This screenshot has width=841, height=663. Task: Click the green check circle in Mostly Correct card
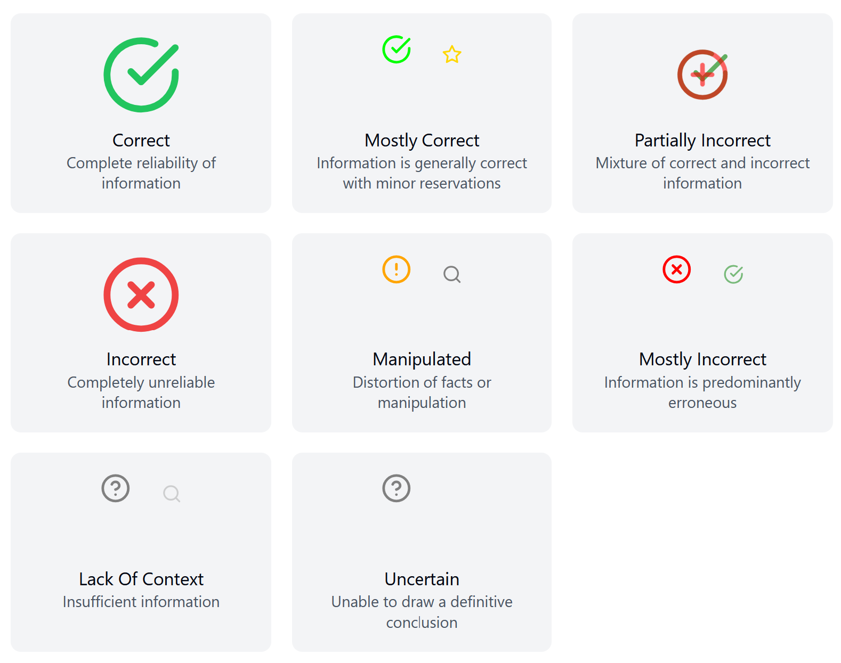pos(397,50)
